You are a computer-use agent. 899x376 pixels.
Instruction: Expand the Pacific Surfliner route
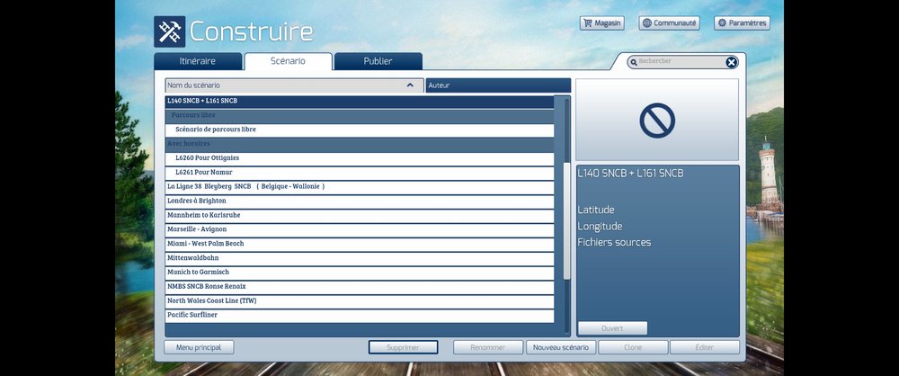[x=360, y=315]
